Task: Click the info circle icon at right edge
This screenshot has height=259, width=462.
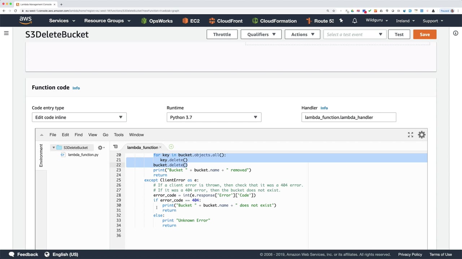Action: (x=456, y=33)
